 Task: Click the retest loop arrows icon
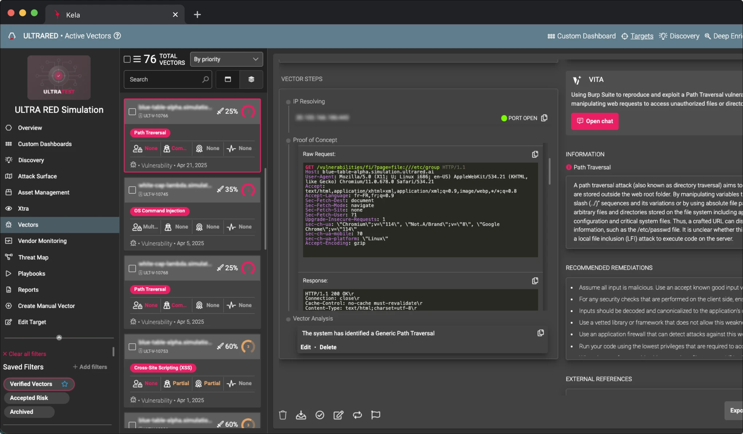[357, 415]
